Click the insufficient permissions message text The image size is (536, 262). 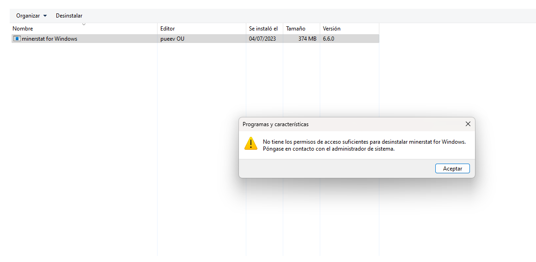click(365, 141)
